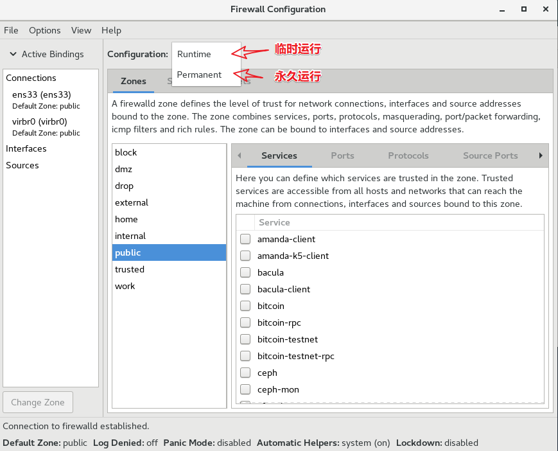Open the Help menu
The image size is (558, 451).
click(111, 30)
